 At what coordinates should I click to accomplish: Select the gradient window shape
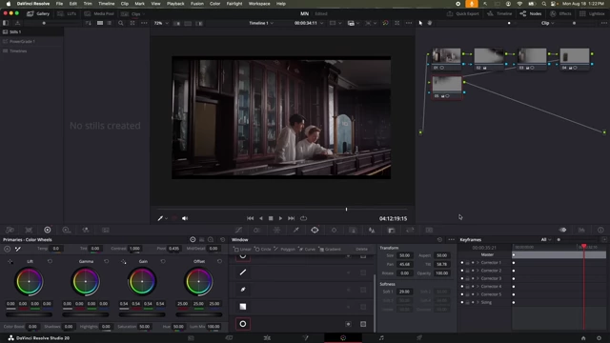[x=243, y=307]
